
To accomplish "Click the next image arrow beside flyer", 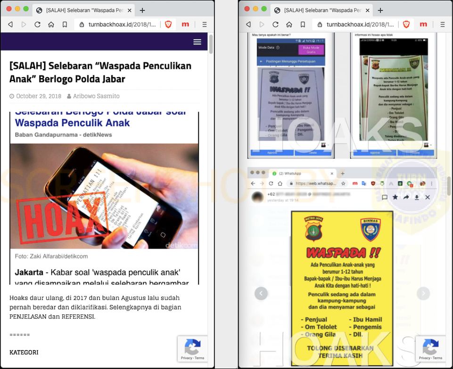I will [423, 293].
